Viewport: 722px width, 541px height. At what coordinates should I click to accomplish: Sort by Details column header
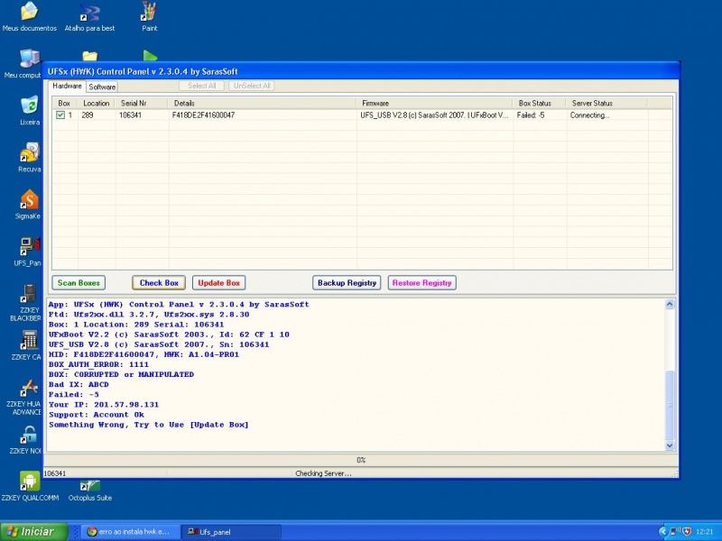coord(263,104)
